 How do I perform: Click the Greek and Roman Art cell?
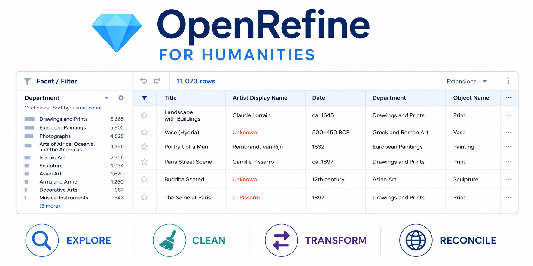tap(401, 132)
